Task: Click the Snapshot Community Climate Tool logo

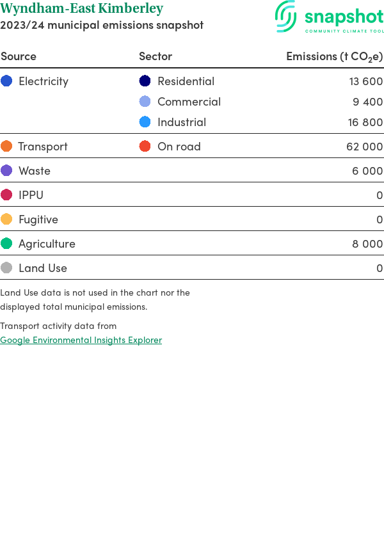Action: pyautogui.click(x=329, y=17)
